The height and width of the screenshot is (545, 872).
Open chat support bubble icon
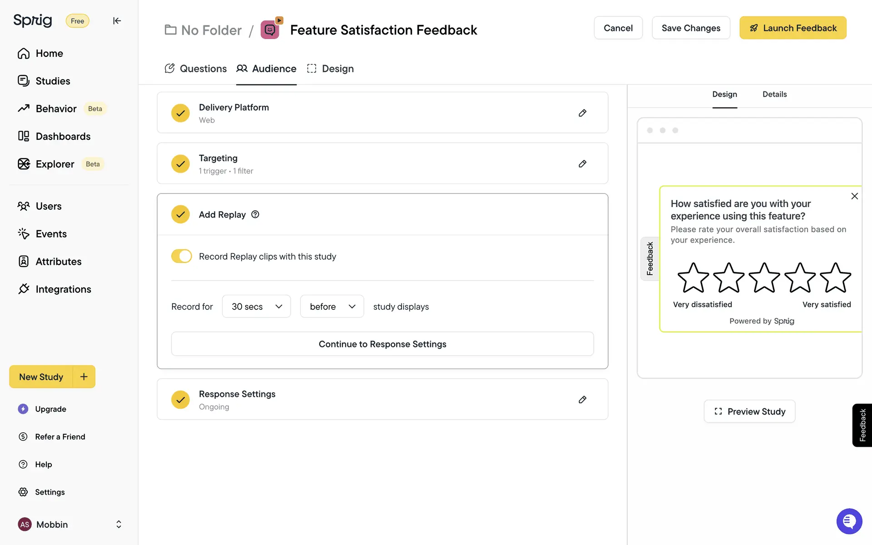click(x=849, y=521)
